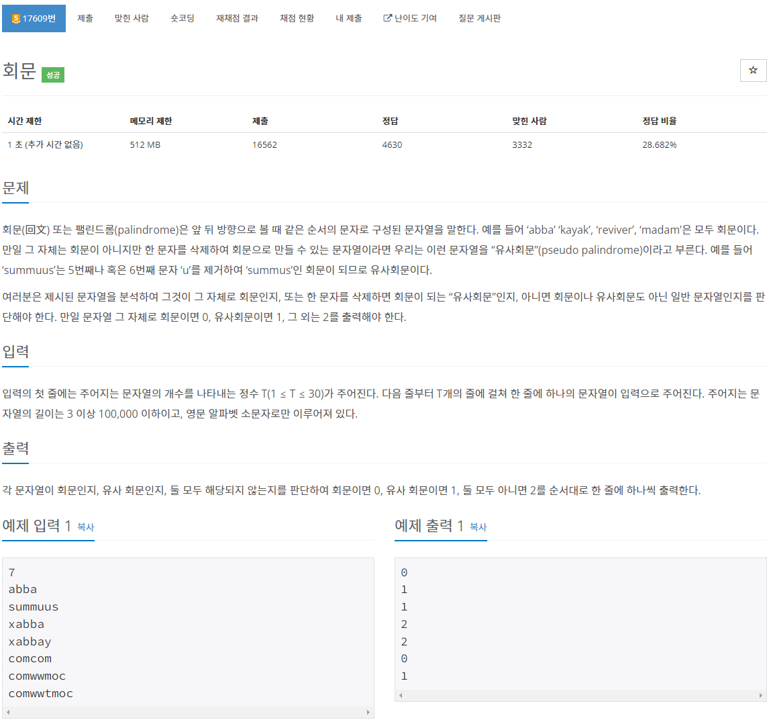The width and height of the screenshot is (767, 722).
Task: Click the memory limit 512 MB
Action: (145, 145)
